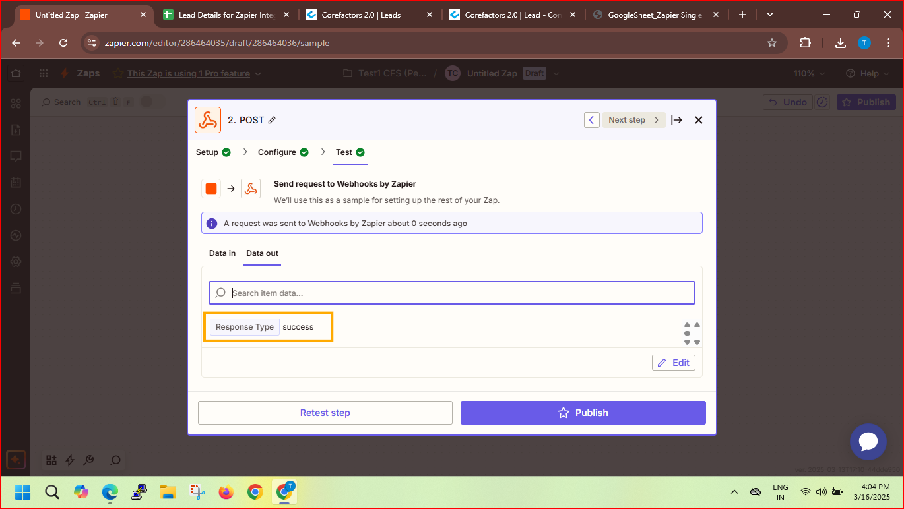
Task: Go to the previous step arrow button
Action: click(592, 120)
